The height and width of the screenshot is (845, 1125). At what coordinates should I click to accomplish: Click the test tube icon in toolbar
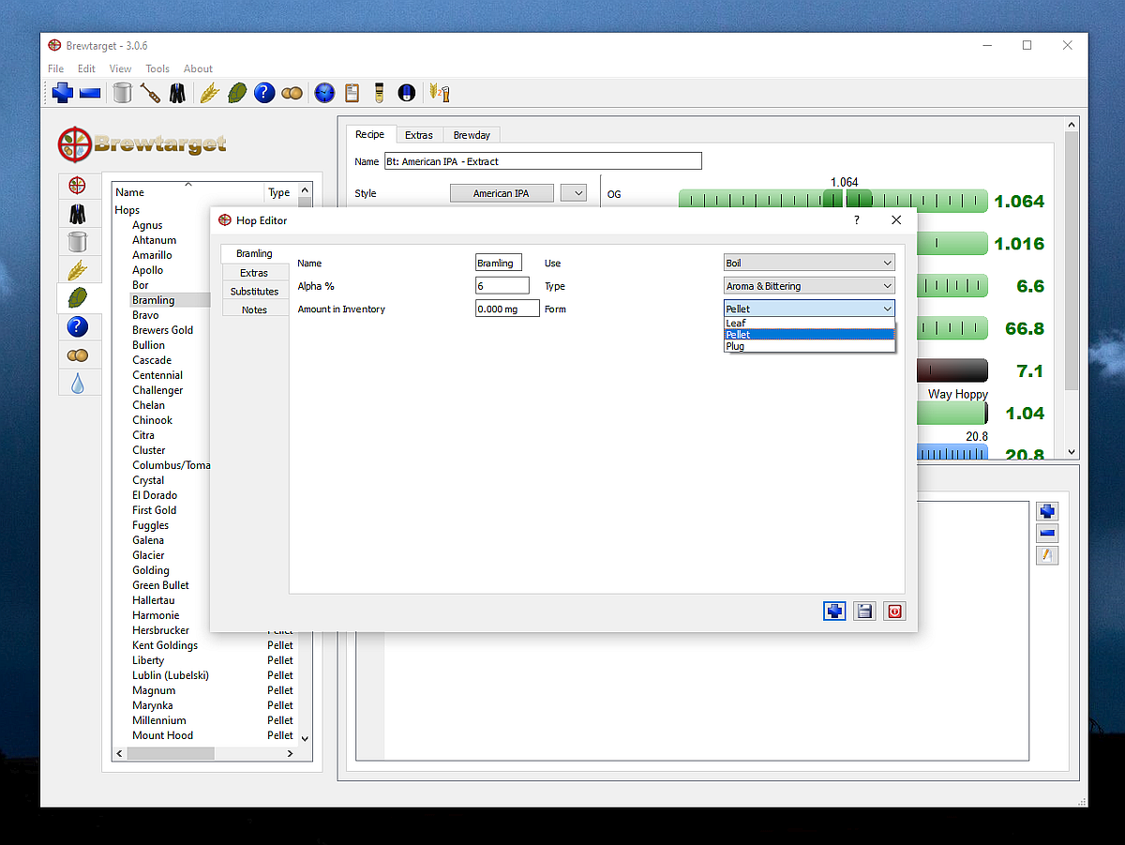point(380,92)
